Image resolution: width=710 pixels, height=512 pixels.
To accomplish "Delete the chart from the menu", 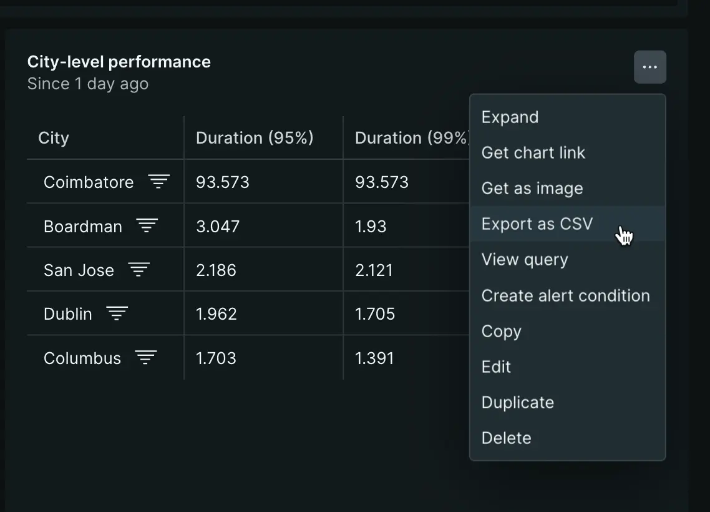I will click(x=506, y=438).
